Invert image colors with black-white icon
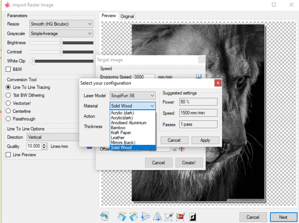This screenshot has width=299, height=223. (x=193, y=216)
